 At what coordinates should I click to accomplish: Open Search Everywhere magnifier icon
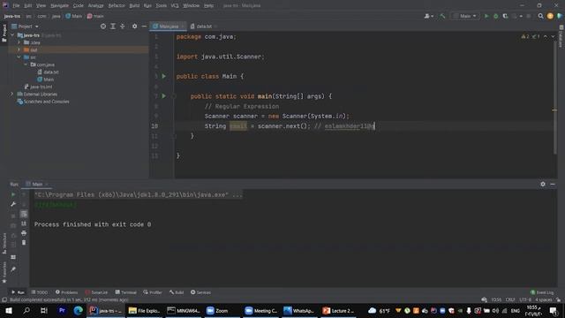tap(540, 16)
